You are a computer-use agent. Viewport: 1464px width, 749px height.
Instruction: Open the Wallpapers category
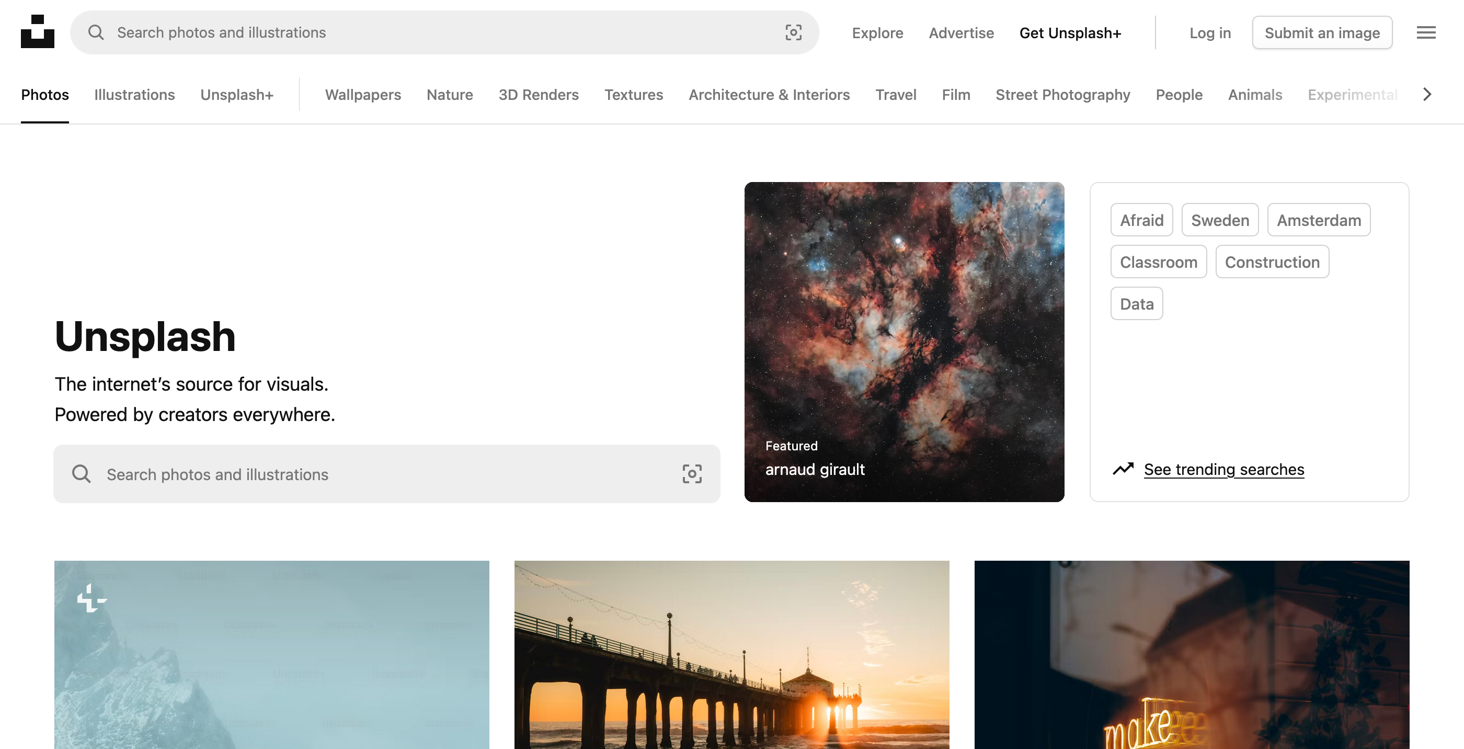tap(363, 94)
